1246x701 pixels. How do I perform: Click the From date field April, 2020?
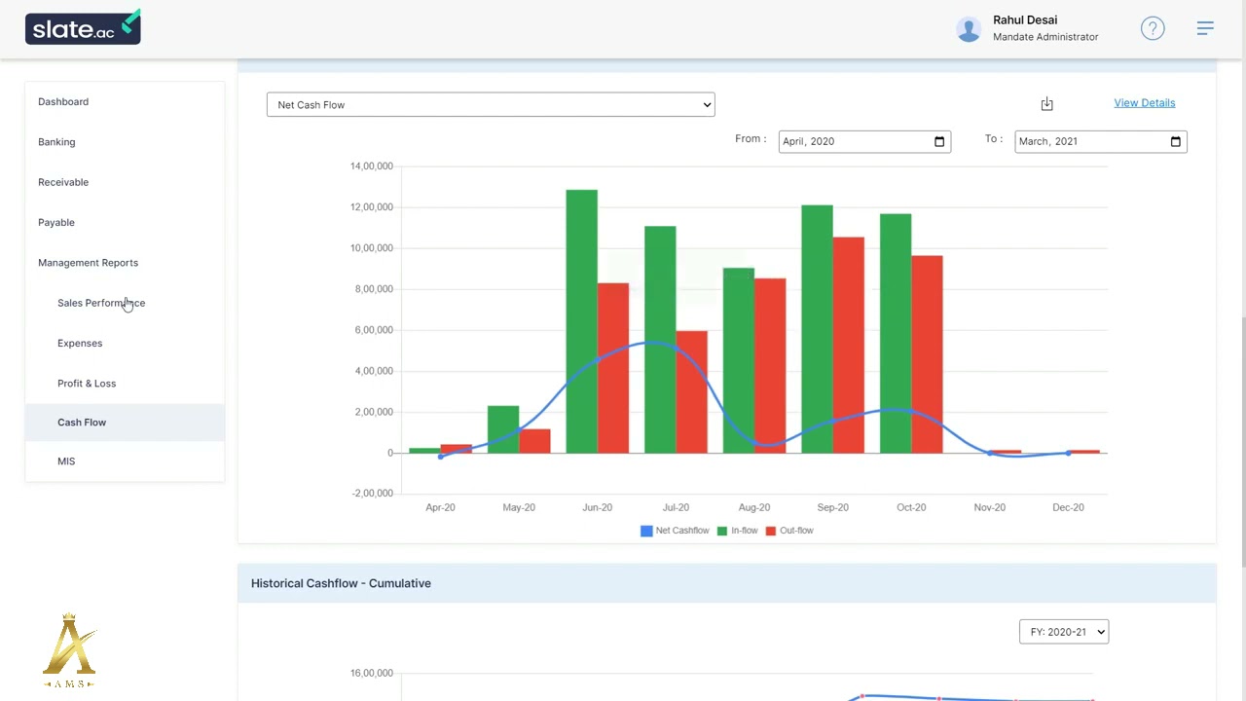tap(864, 141)
